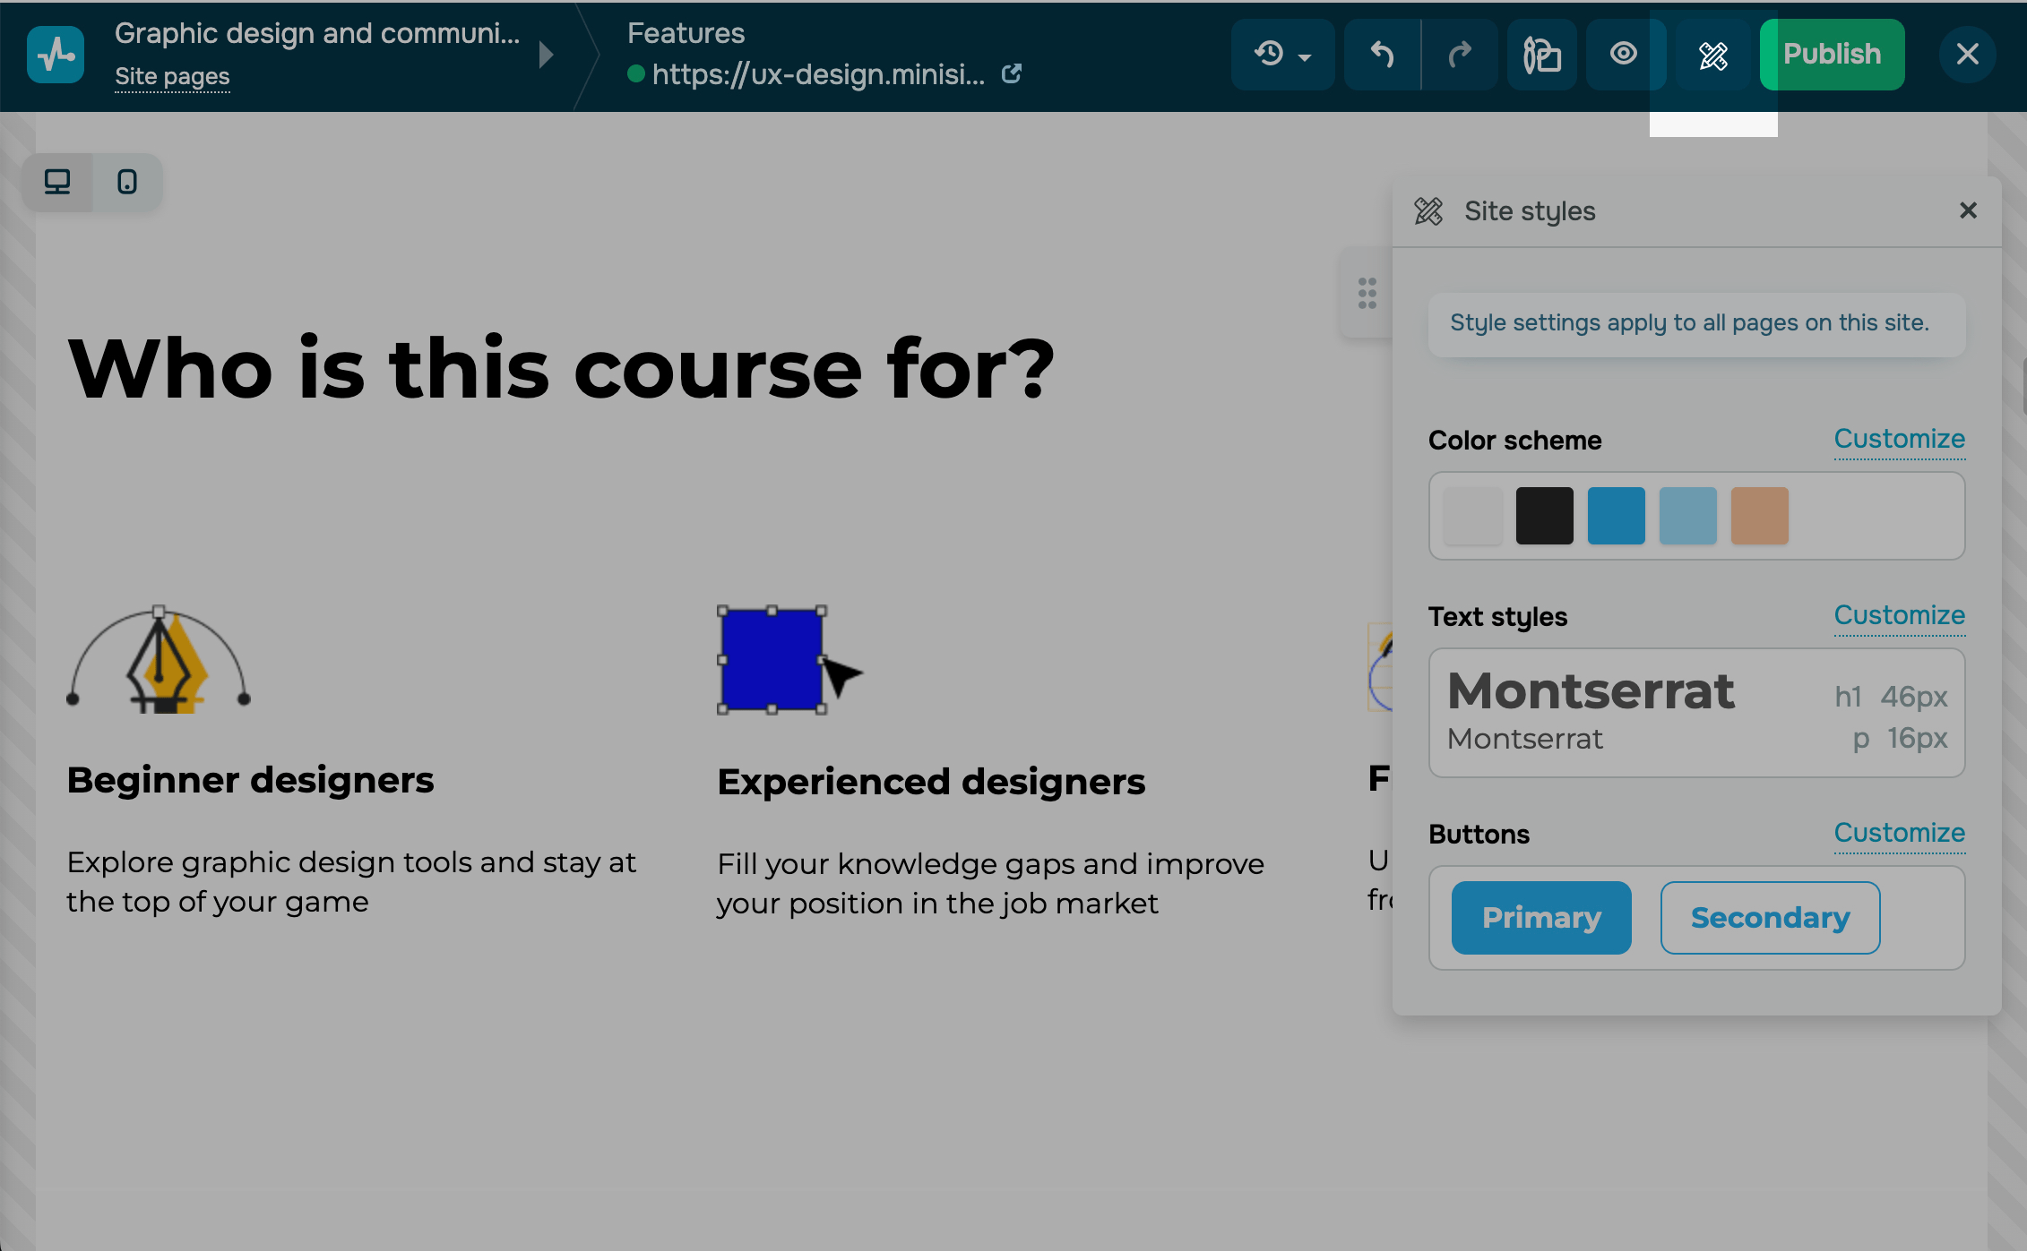2027x1251 pixels.
Task: Click the Secondary button preview
Action: (1770, 918)
